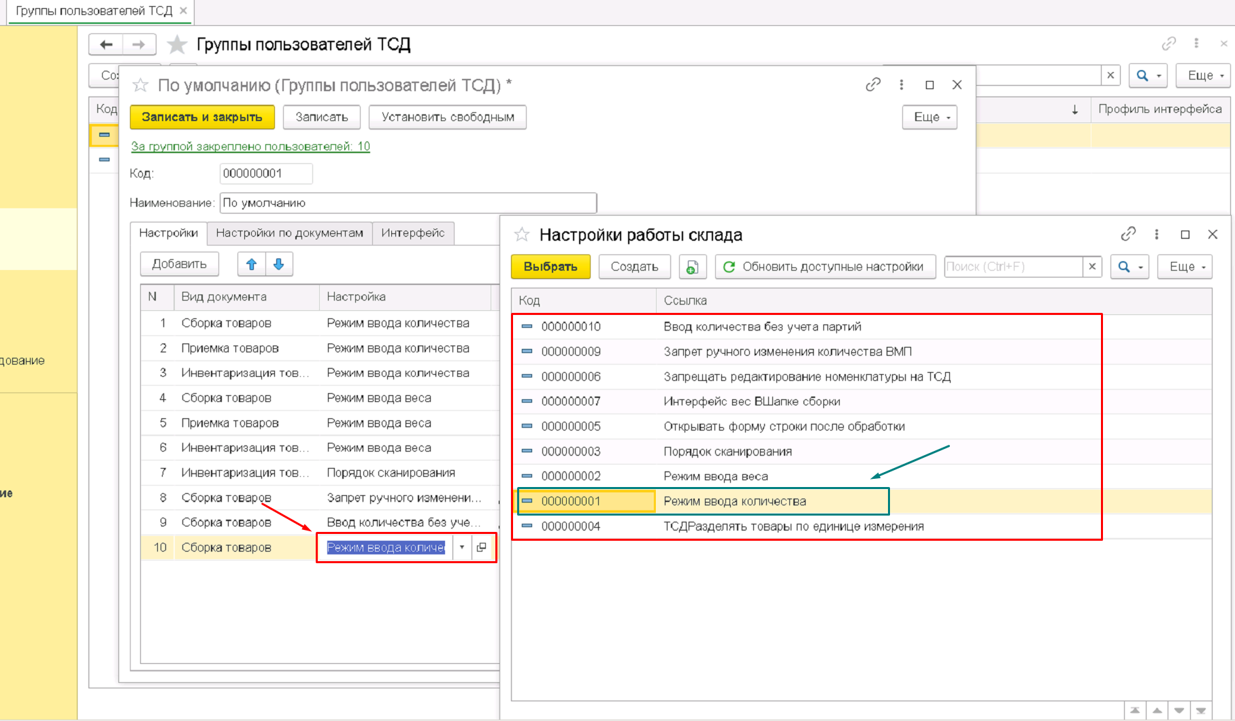
Task: Expand search options dropdown in warehouse settings
Action: click(1130, 267)
